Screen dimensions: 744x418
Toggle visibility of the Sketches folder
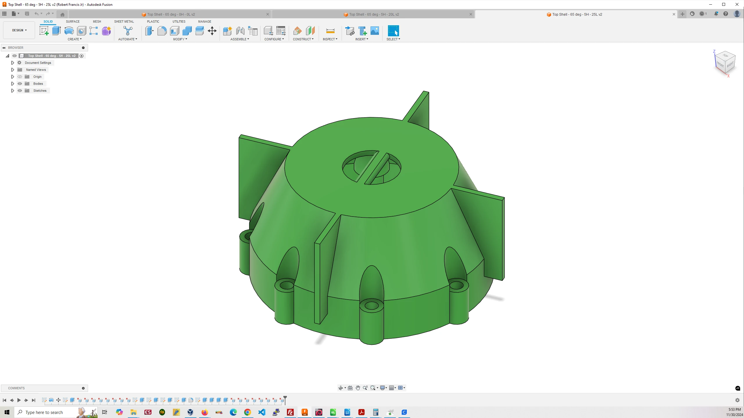pos(20,91)
